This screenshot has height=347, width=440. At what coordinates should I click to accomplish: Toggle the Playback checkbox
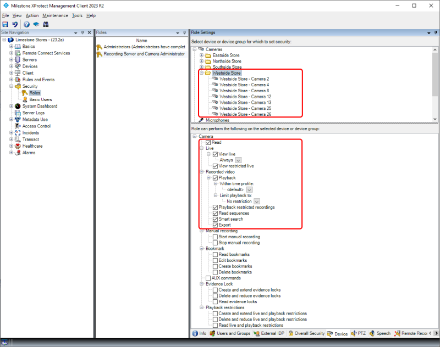pyautogui.click(x=215, y=178)
